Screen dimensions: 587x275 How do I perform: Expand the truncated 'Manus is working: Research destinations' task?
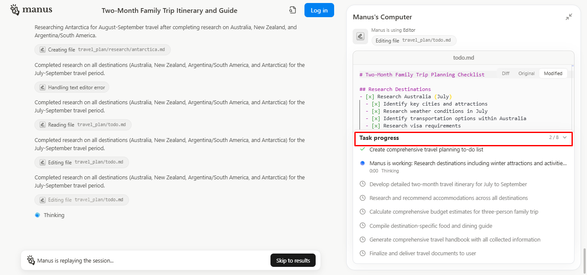click(x=468, y=163)
